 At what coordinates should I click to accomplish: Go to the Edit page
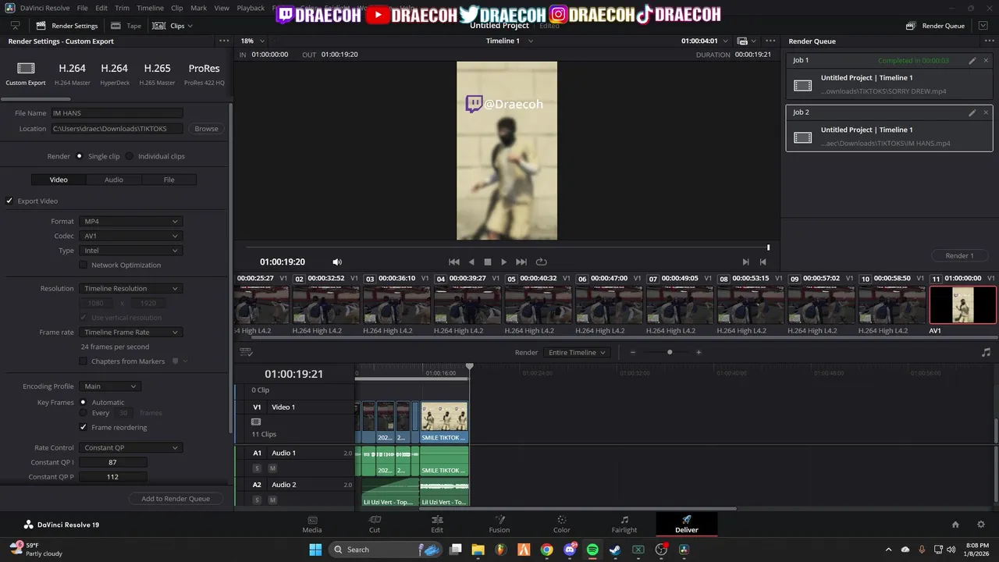(x=437, y=524)
